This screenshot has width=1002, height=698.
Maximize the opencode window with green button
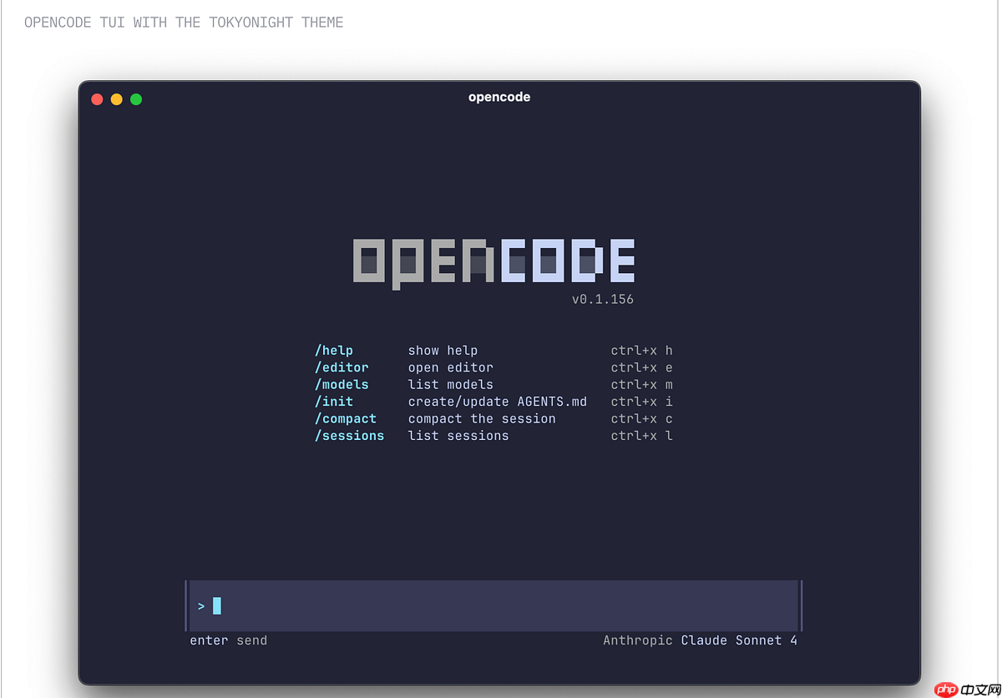tap(136, 99)
